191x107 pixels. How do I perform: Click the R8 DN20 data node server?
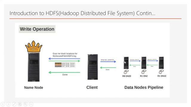click(126, 63)
